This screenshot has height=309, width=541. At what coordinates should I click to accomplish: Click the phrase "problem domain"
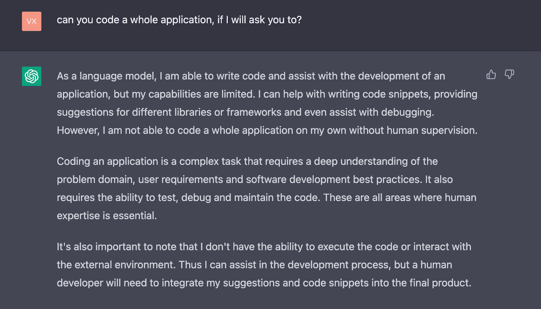point(95,180)
